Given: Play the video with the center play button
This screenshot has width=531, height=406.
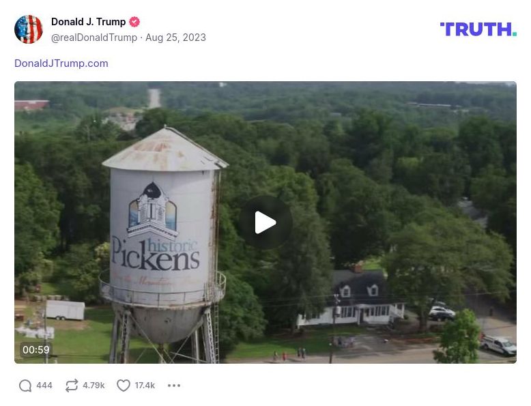Looking at the screenshot, I should pyautogui.click(x=265, y=222).
